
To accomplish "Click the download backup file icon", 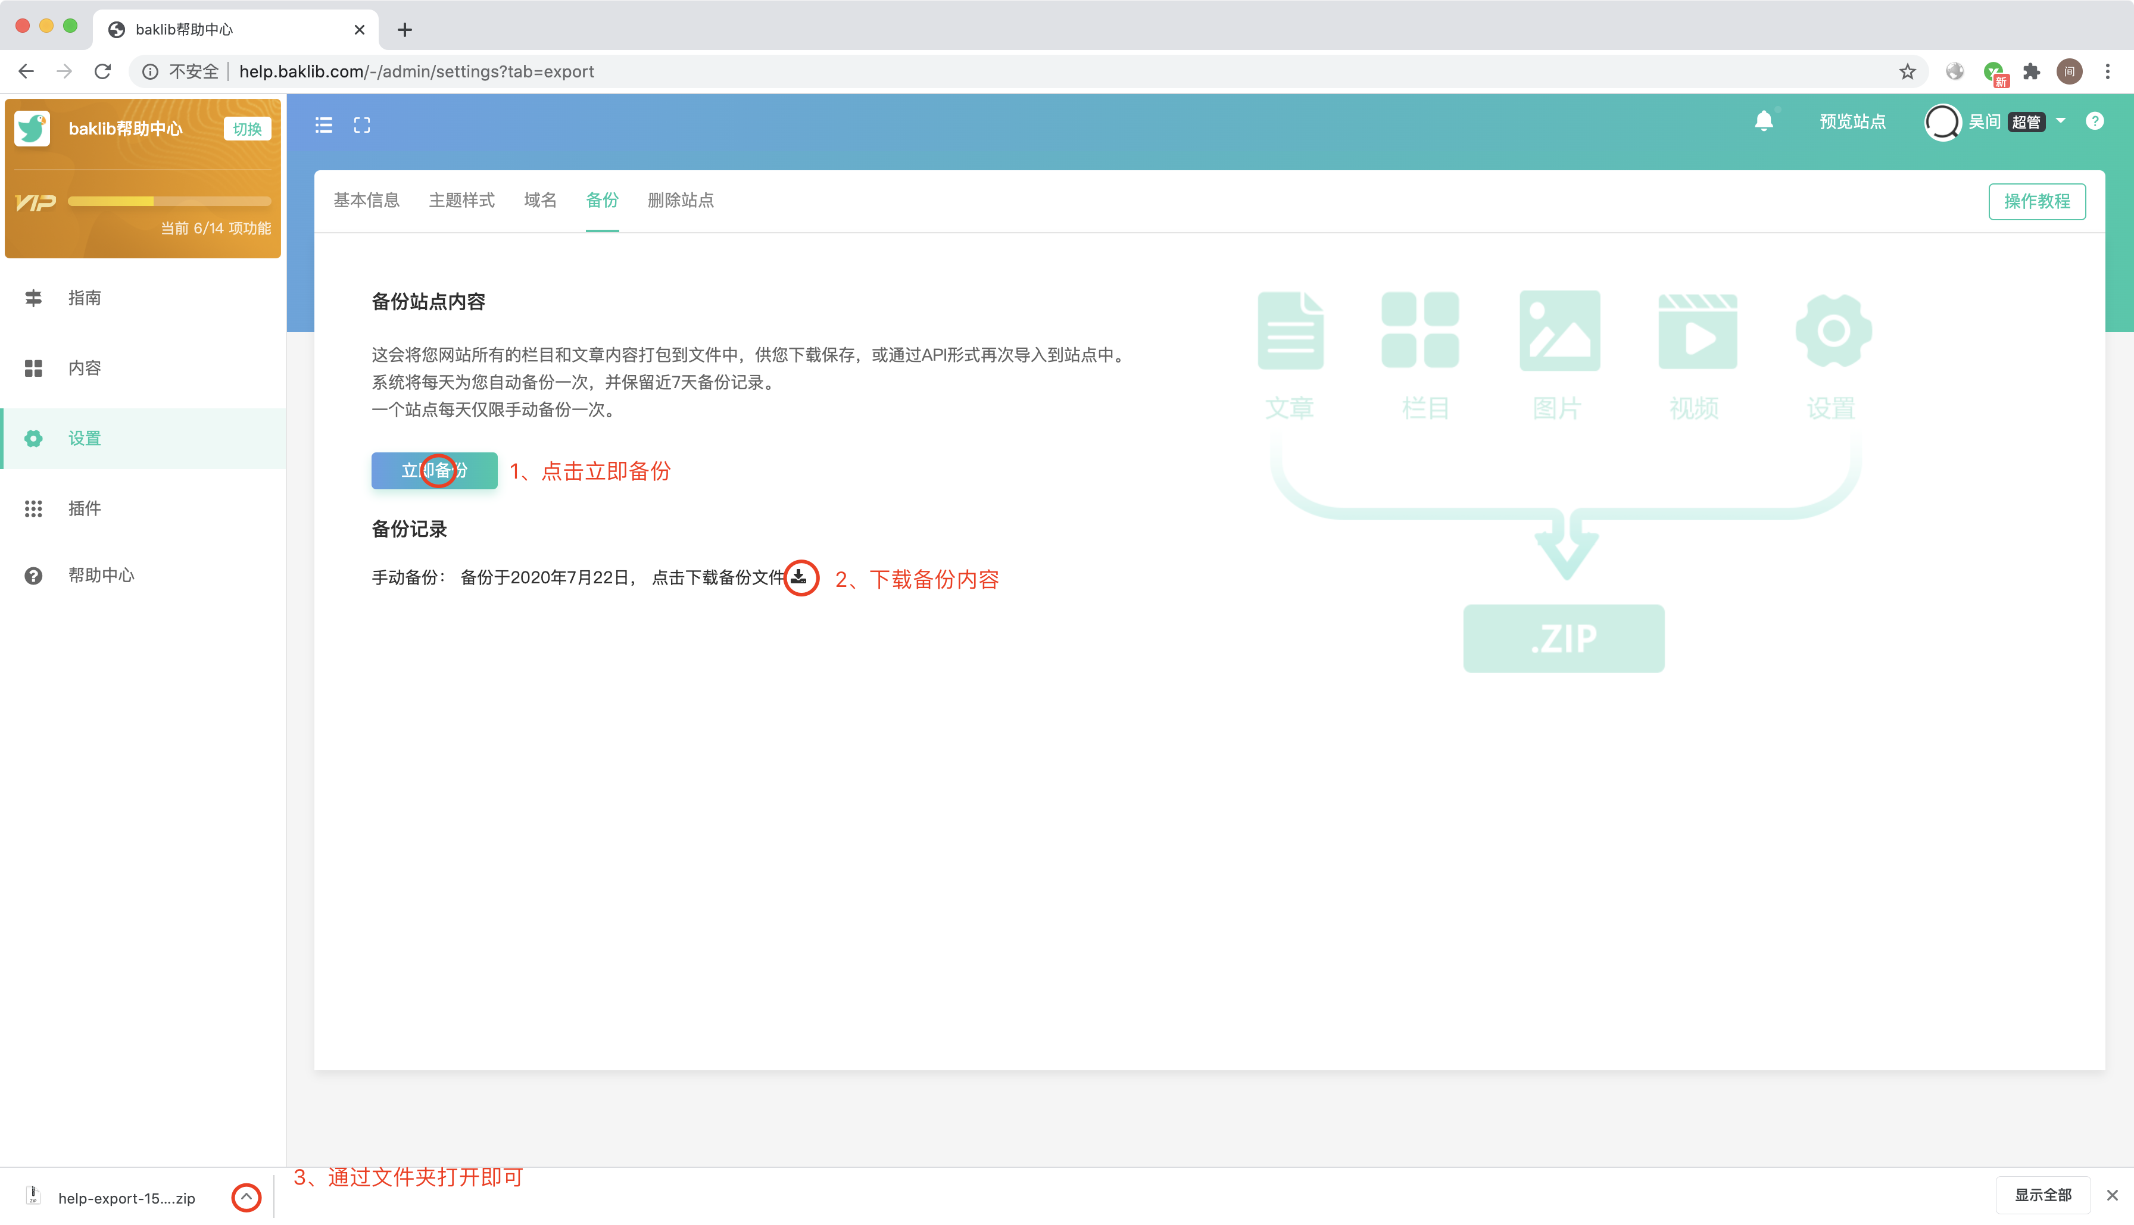I will click(x=800, y=577).
